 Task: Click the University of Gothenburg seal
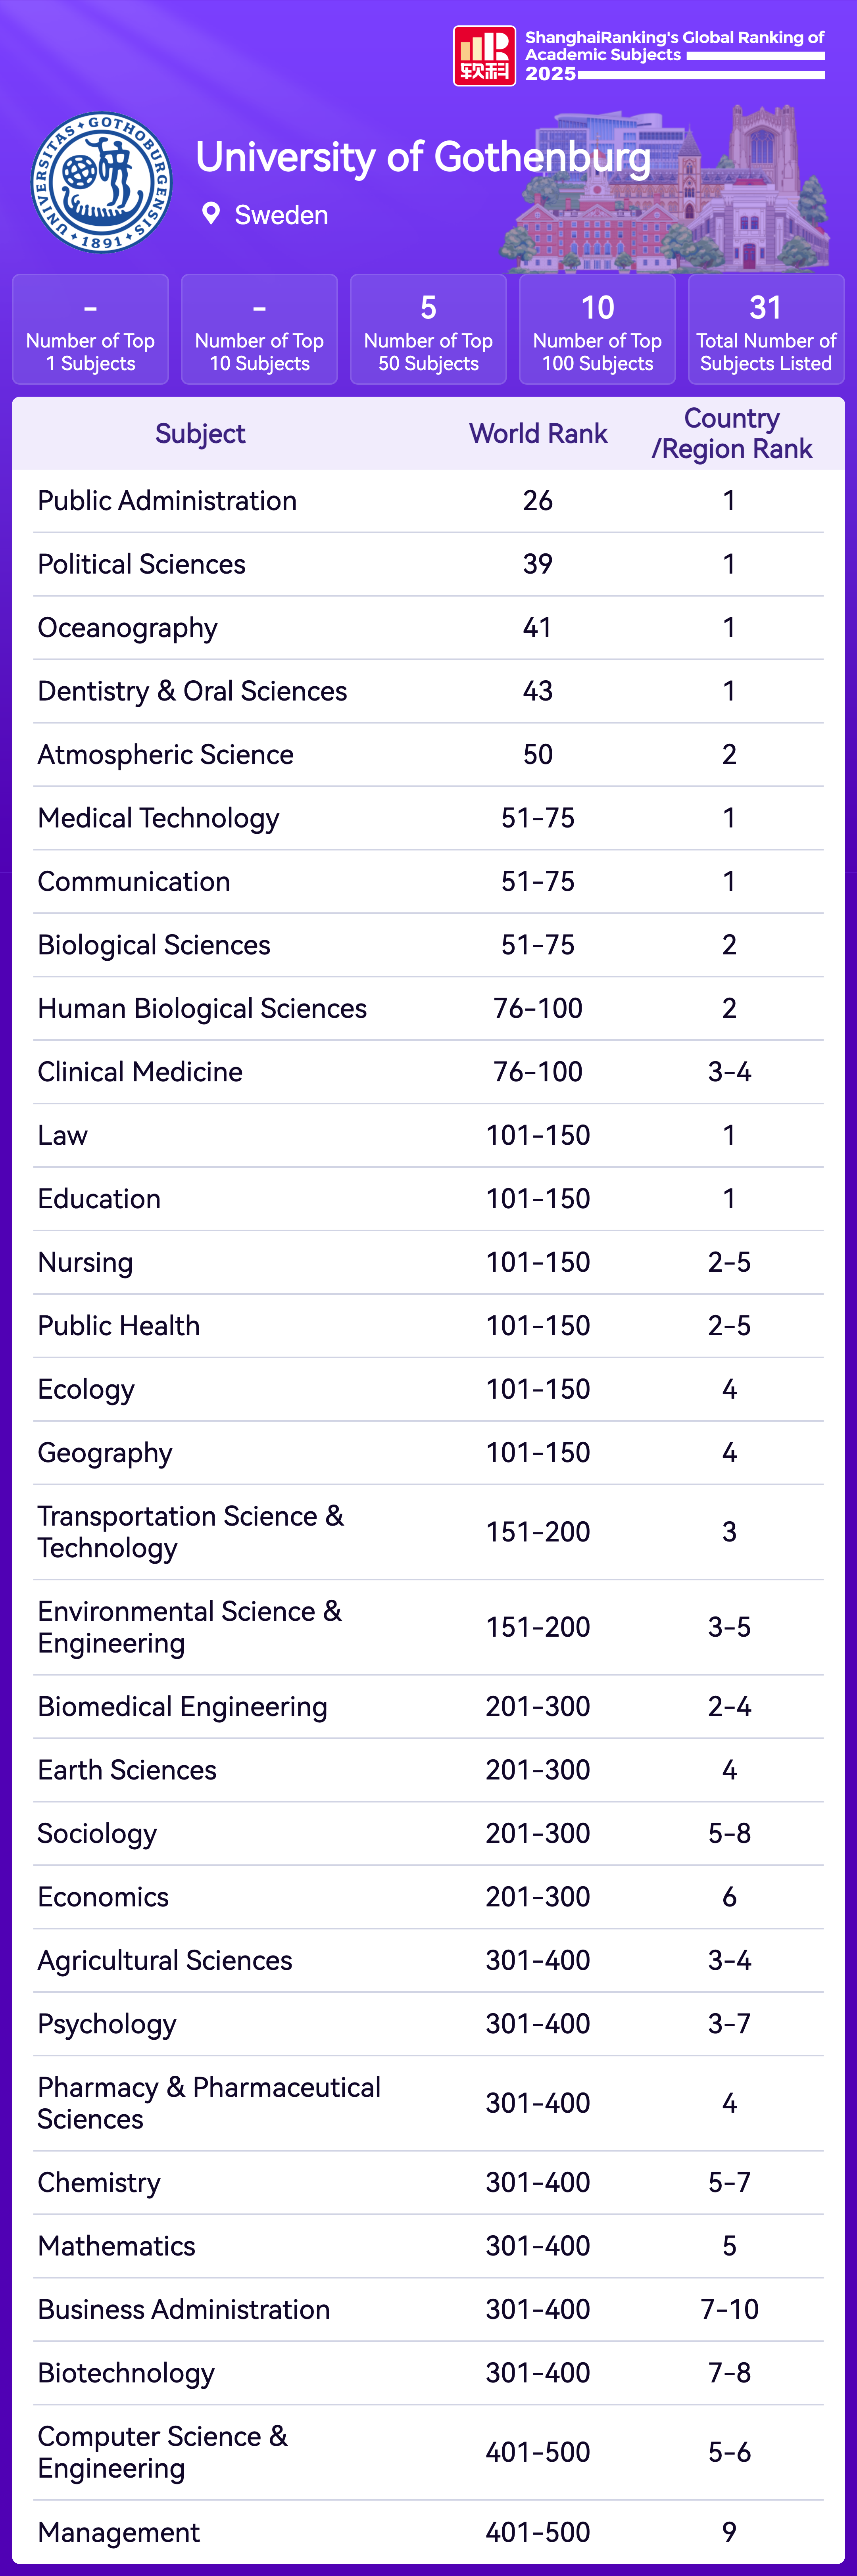click(102, 182)
